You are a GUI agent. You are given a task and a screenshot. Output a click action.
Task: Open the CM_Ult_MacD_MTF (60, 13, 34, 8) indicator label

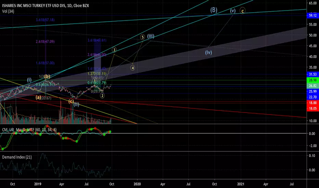pos(29,130)
